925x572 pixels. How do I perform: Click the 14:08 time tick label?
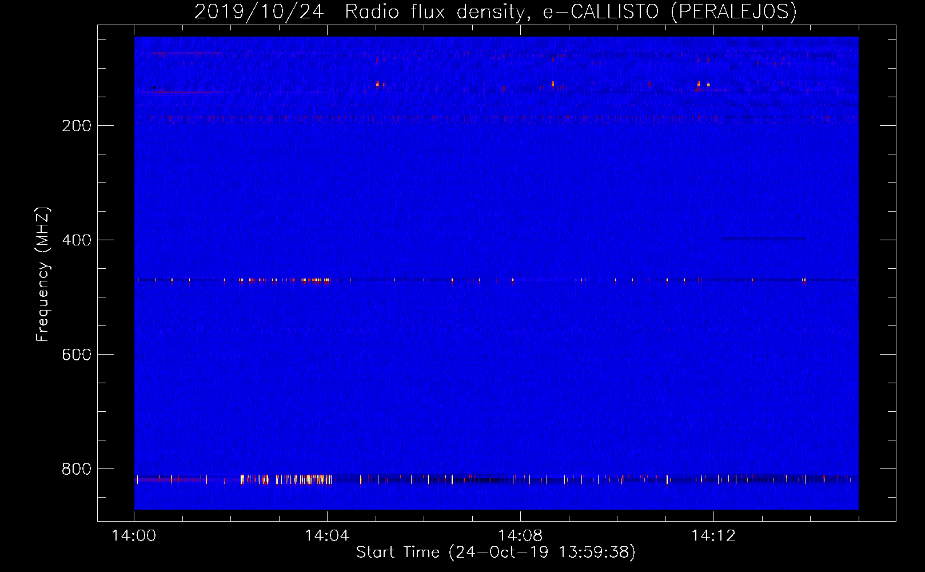[x=520, y=536]
